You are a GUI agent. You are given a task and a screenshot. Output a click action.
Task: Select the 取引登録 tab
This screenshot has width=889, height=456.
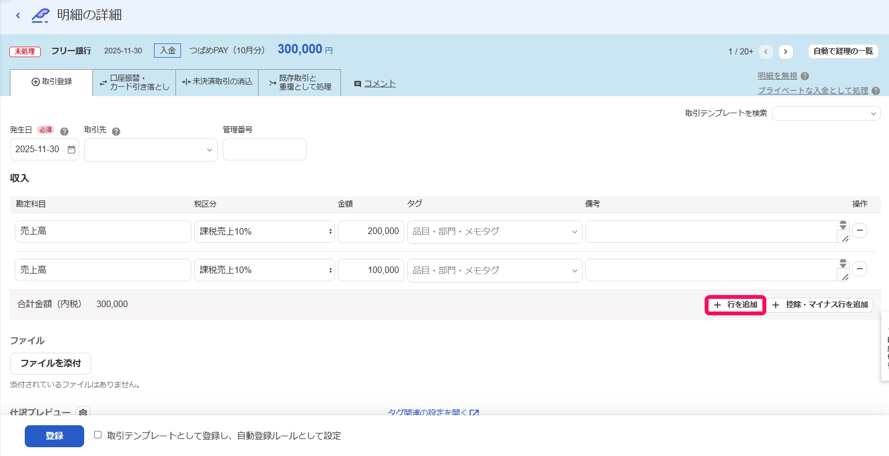52,82
